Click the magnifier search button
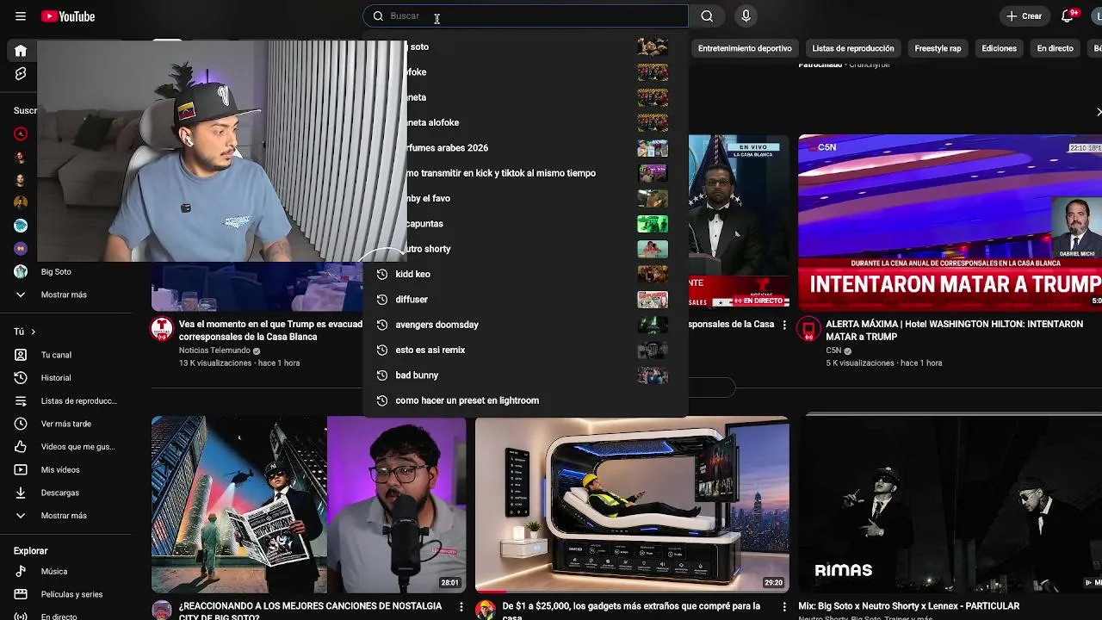Viewport: 1102px width, 620px height. 707,15
